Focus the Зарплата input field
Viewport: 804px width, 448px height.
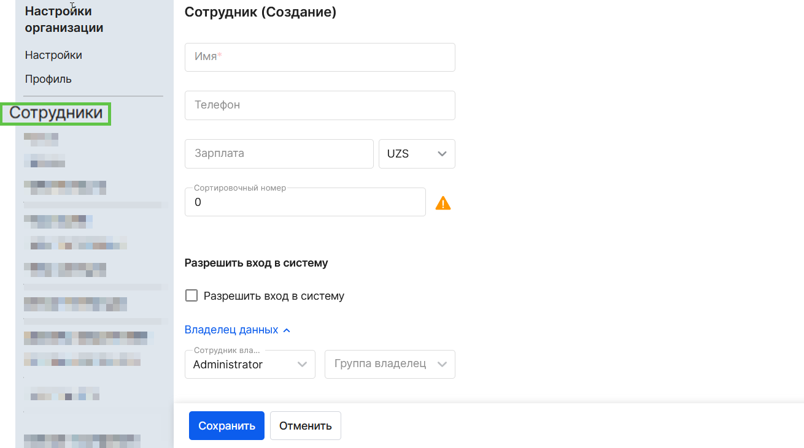(279, 154)
